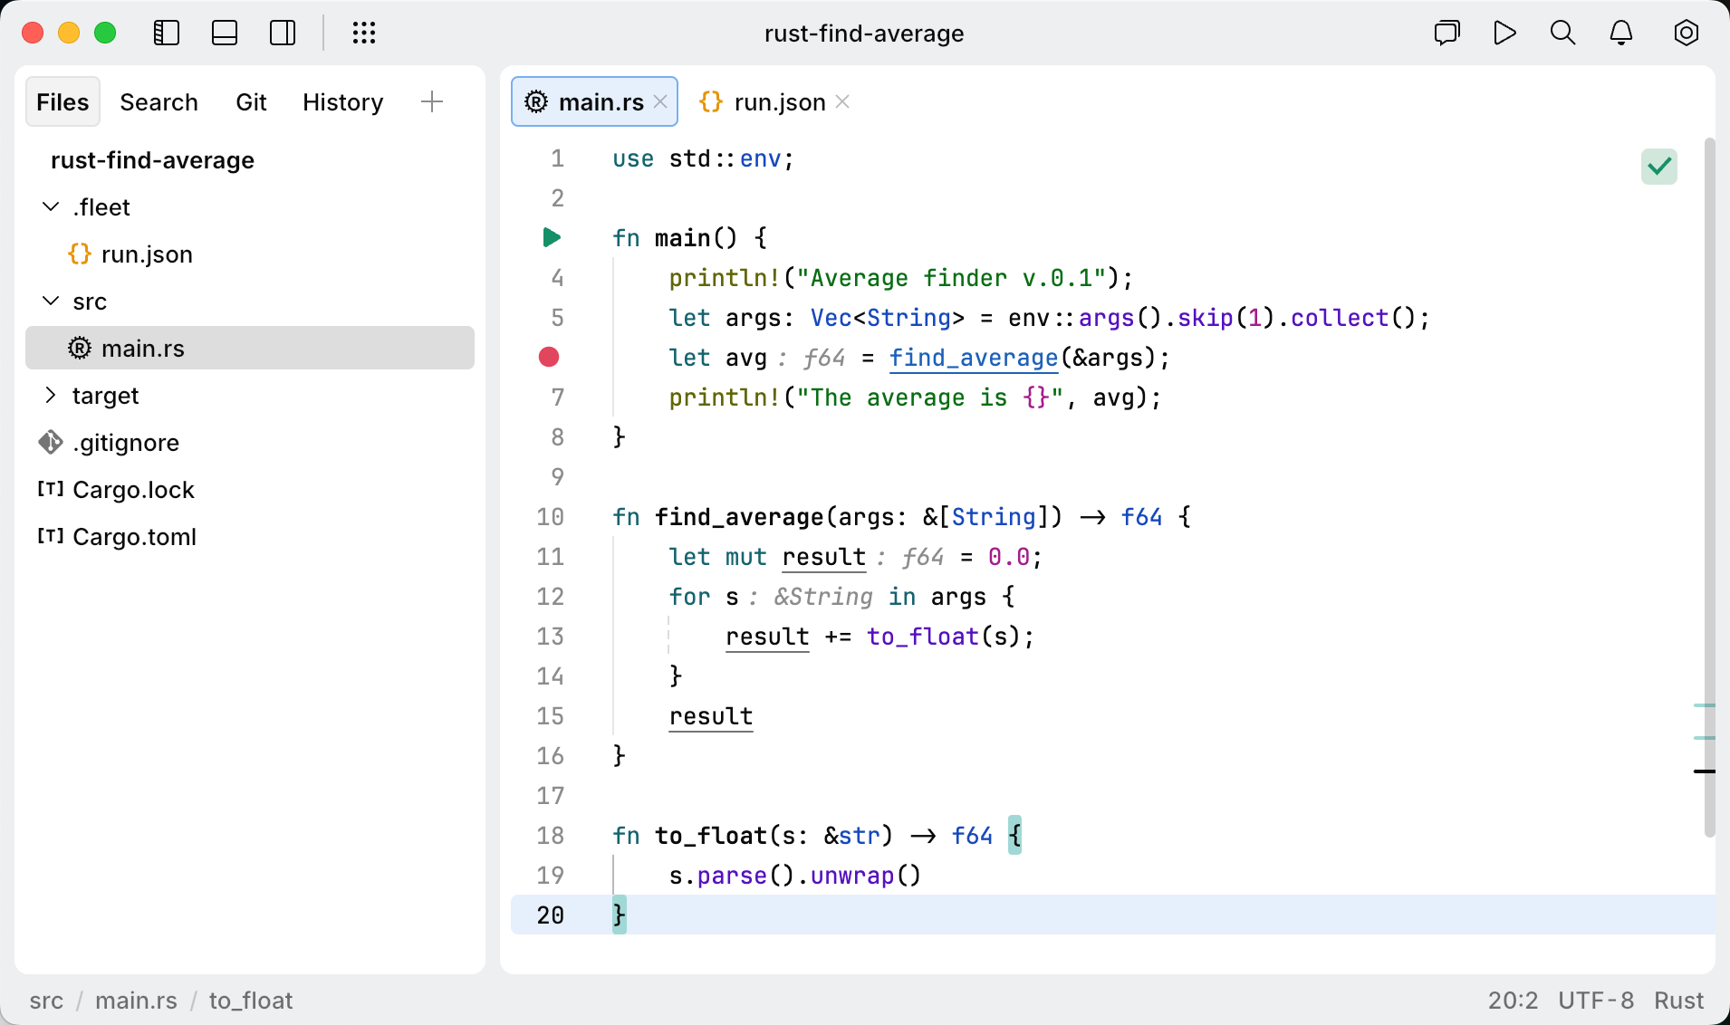The image size is (1730, 1025).
Task: Toggle the left sidebar panel
Action: pyautogui.click(x=167, y=34)
